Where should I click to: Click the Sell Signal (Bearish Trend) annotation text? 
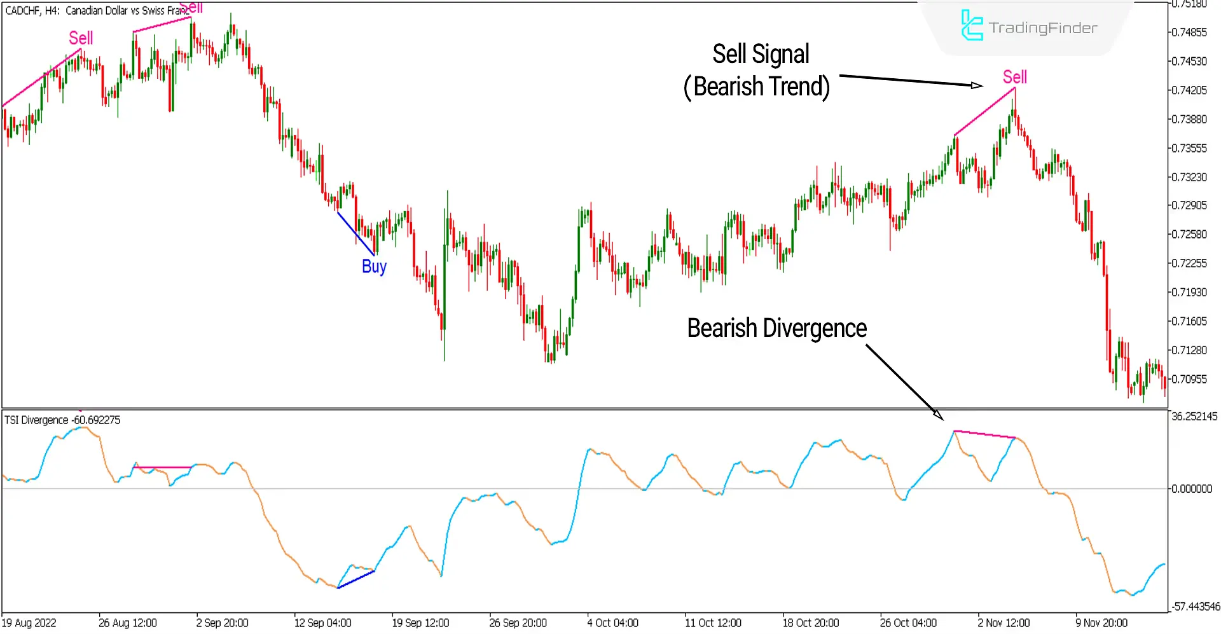(757, 70)
